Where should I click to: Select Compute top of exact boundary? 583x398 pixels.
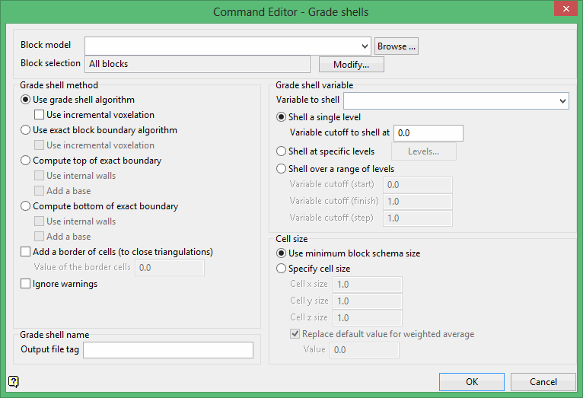[27, 161]
